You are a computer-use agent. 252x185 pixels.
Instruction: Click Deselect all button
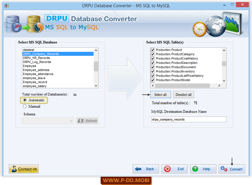[183, 95]
